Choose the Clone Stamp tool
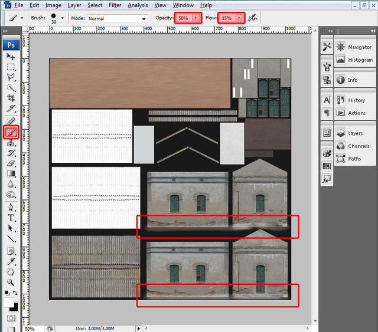This screenshot has width=378, height=332. 11,143
